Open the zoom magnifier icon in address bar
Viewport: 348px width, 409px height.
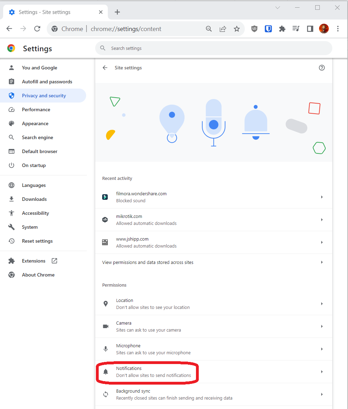(209, 29)
